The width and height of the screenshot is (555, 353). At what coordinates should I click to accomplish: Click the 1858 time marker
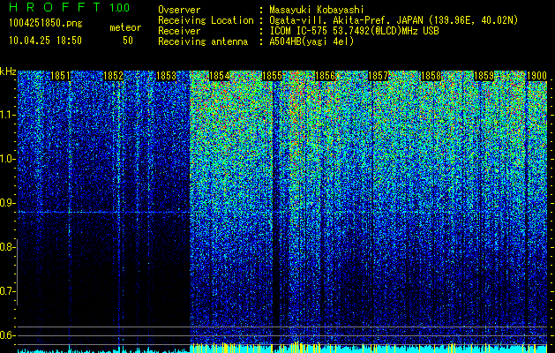coord(431,76)
